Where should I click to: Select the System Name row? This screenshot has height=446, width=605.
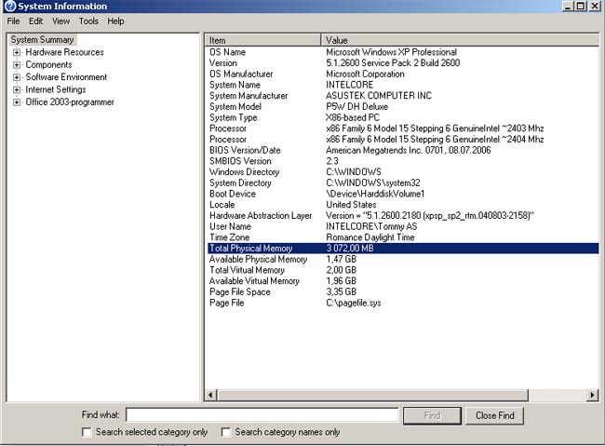(x=403, y=85)
